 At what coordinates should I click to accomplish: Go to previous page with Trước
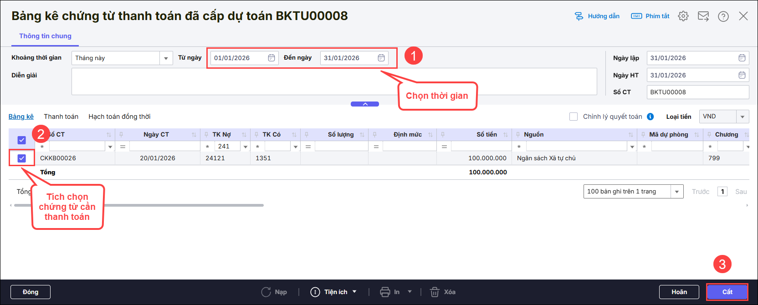(701, 192)
